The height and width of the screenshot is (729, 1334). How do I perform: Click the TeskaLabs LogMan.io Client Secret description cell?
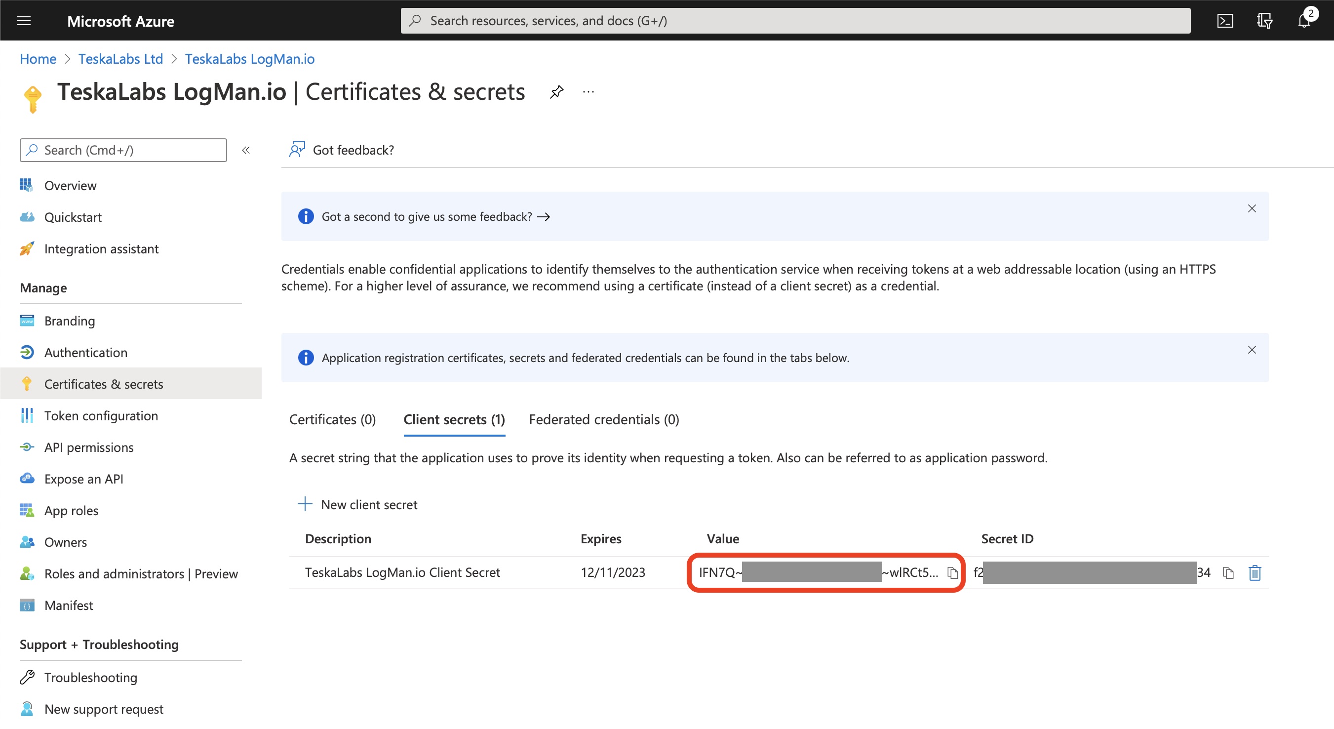coord(402,572)
